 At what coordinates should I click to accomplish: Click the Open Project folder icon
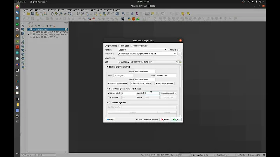(x=28, y=14)
